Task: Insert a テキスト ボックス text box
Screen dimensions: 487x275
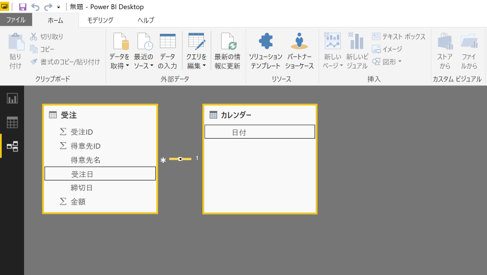Action: click(399, 36)
